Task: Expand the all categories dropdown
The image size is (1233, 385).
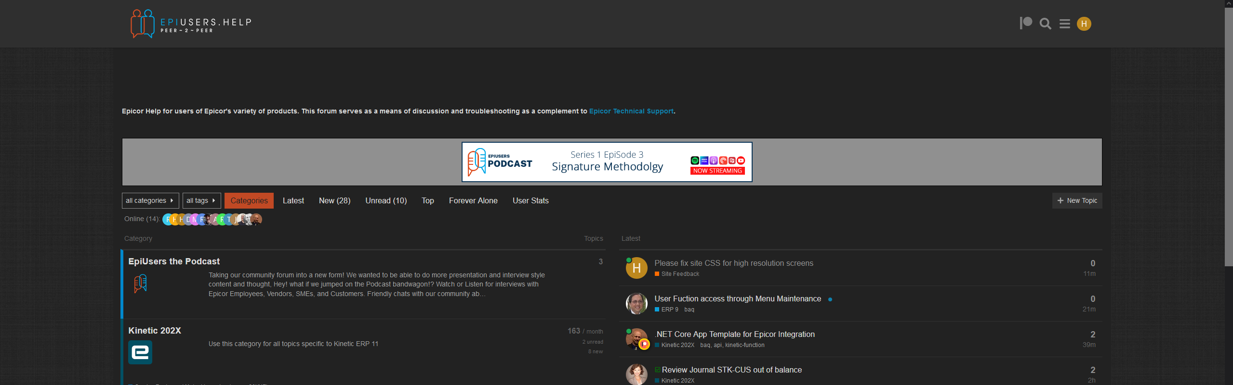Action: coord(150,200)
